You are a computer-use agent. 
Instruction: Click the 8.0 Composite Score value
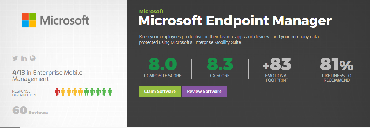(162, 64)
